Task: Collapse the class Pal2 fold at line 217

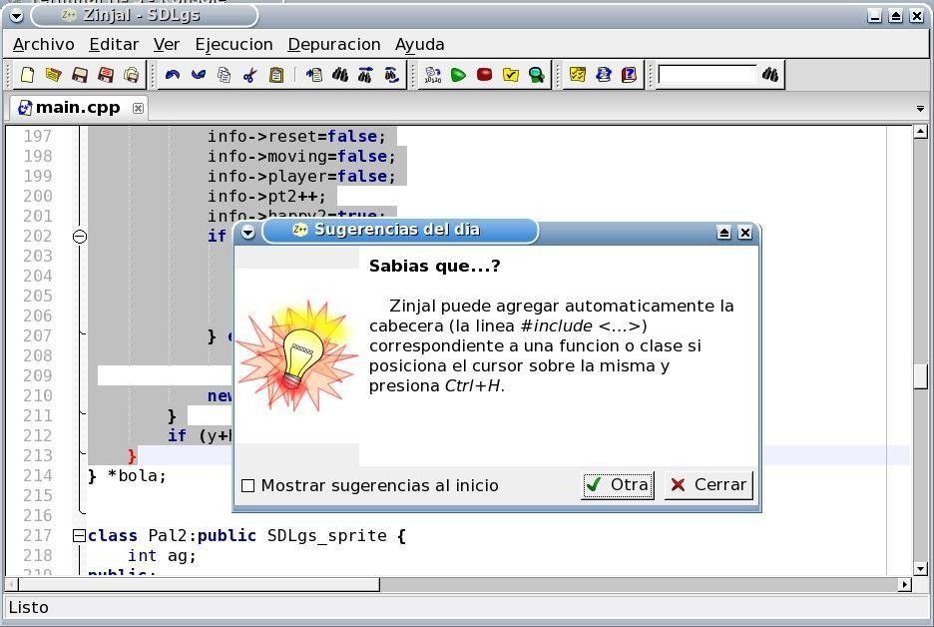Action: (79, 536)
